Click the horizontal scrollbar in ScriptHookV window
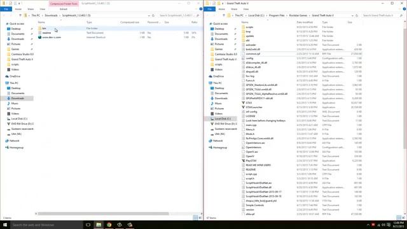This screenshot has width=407, height=229. point(103,214)
